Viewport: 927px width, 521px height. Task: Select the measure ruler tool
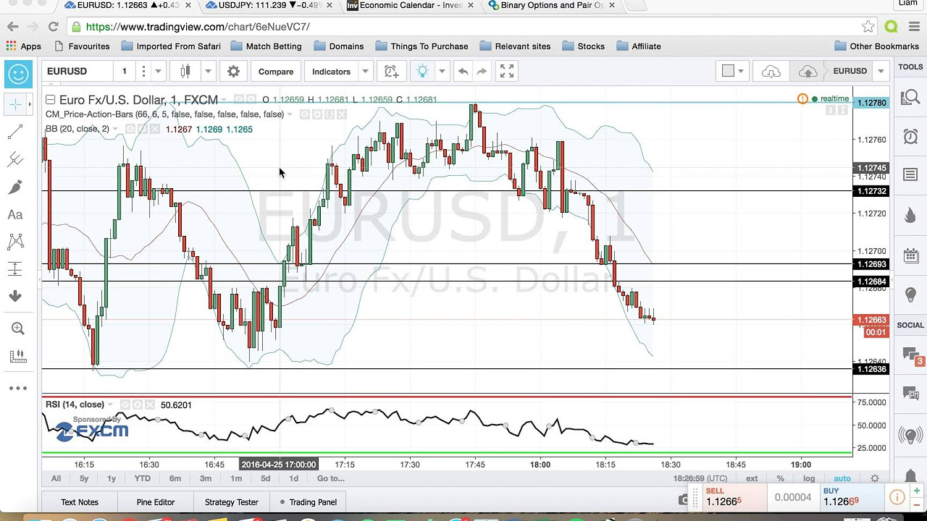17,356
